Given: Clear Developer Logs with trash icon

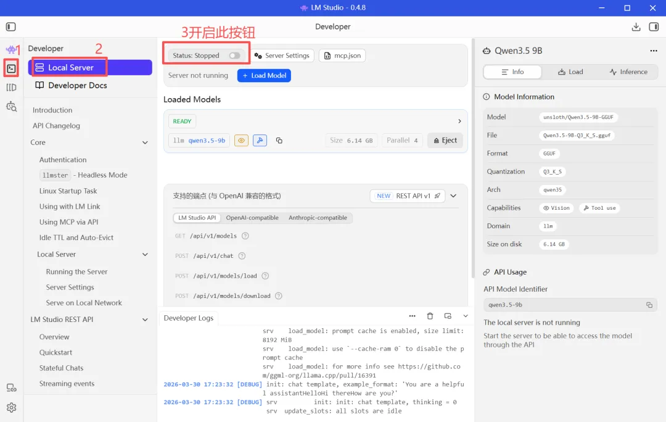Looking at the screenshot, I should (430, 316).
